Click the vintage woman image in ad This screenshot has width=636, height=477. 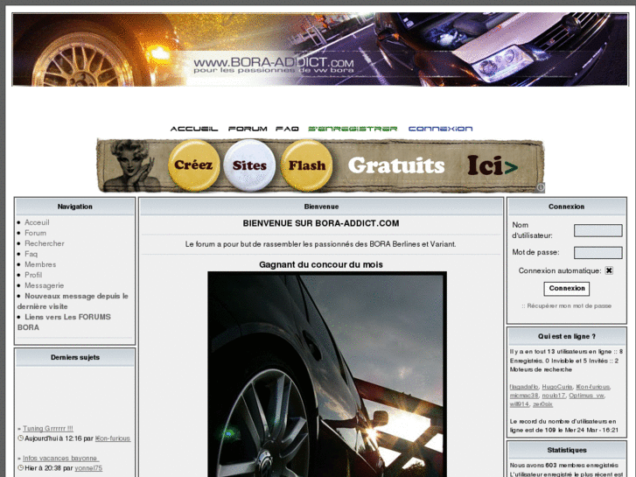[x=129, y=165]
